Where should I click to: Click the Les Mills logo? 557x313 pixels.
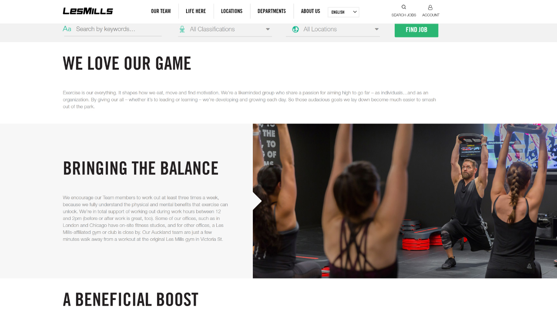click(x=88, y=11)
